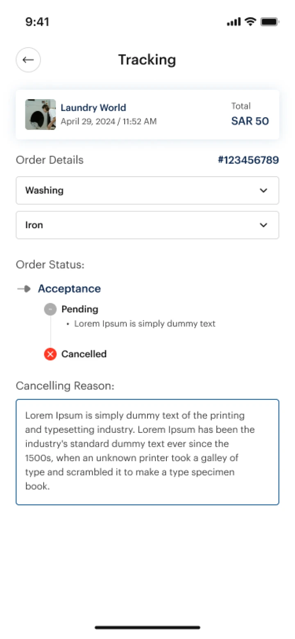Tap the home indicator bar at bottom
This screenshot has height=639, width=295.
click(x=147, y=627)
